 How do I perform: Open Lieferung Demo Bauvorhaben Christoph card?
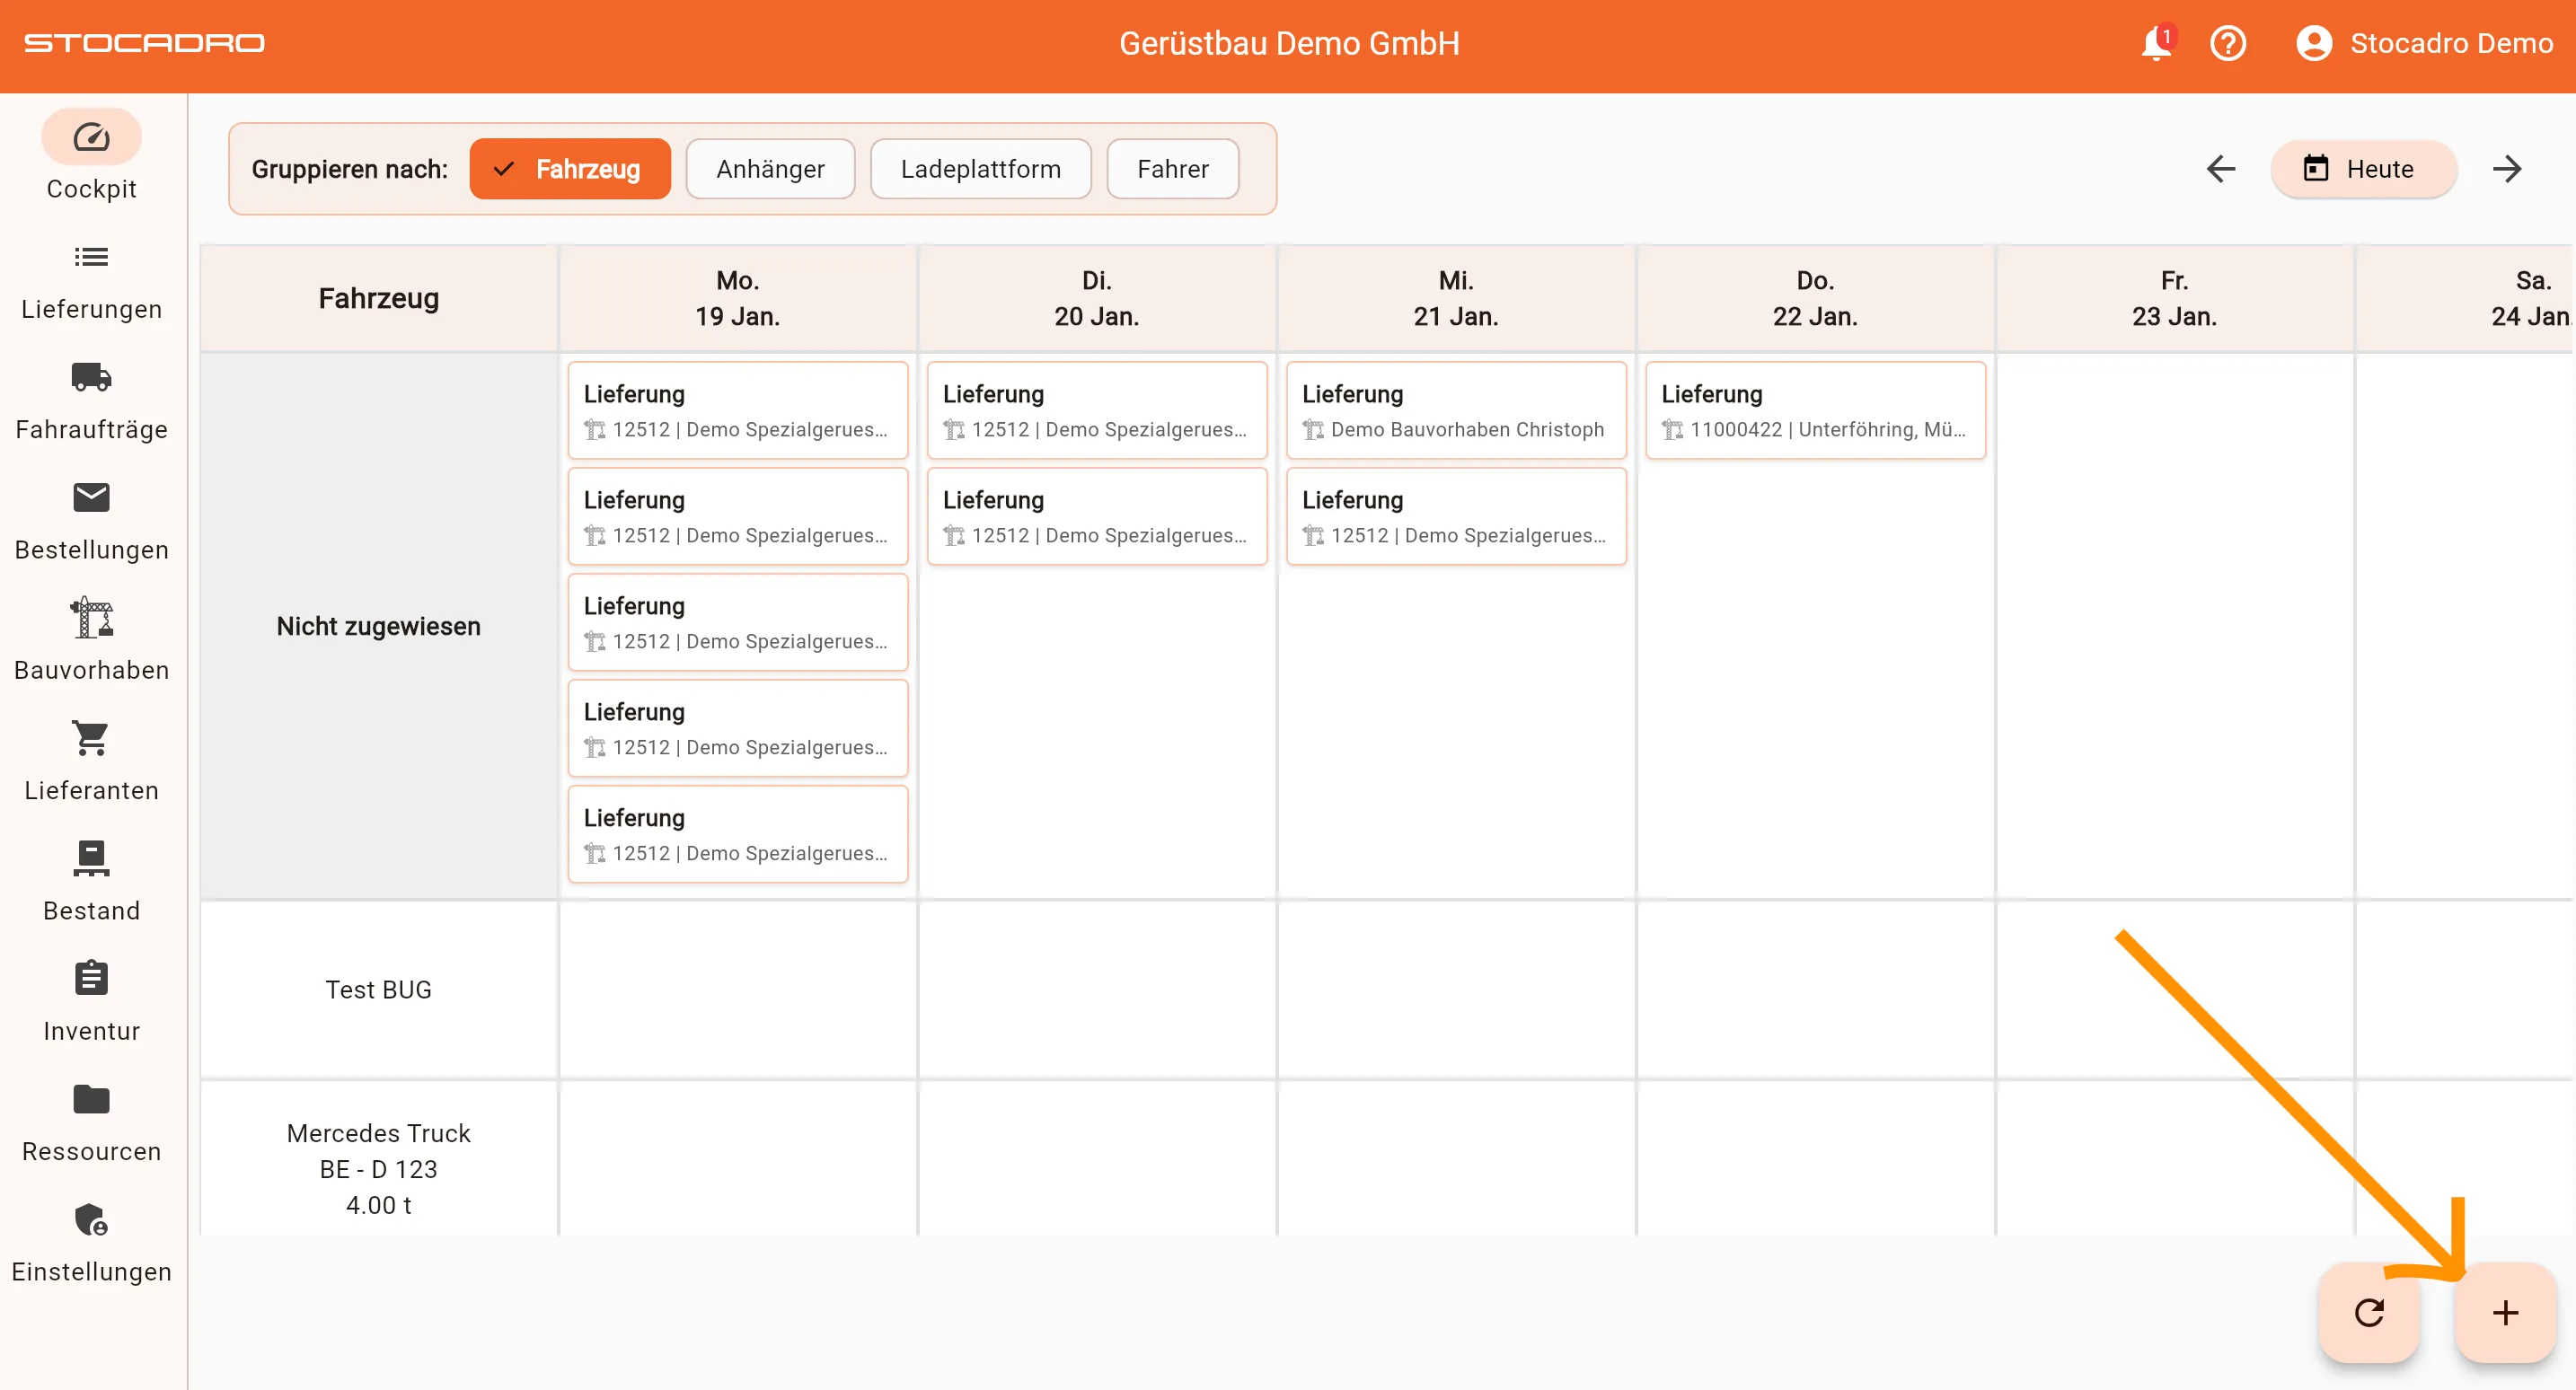pyautogui.click(x=1455, y=411)
